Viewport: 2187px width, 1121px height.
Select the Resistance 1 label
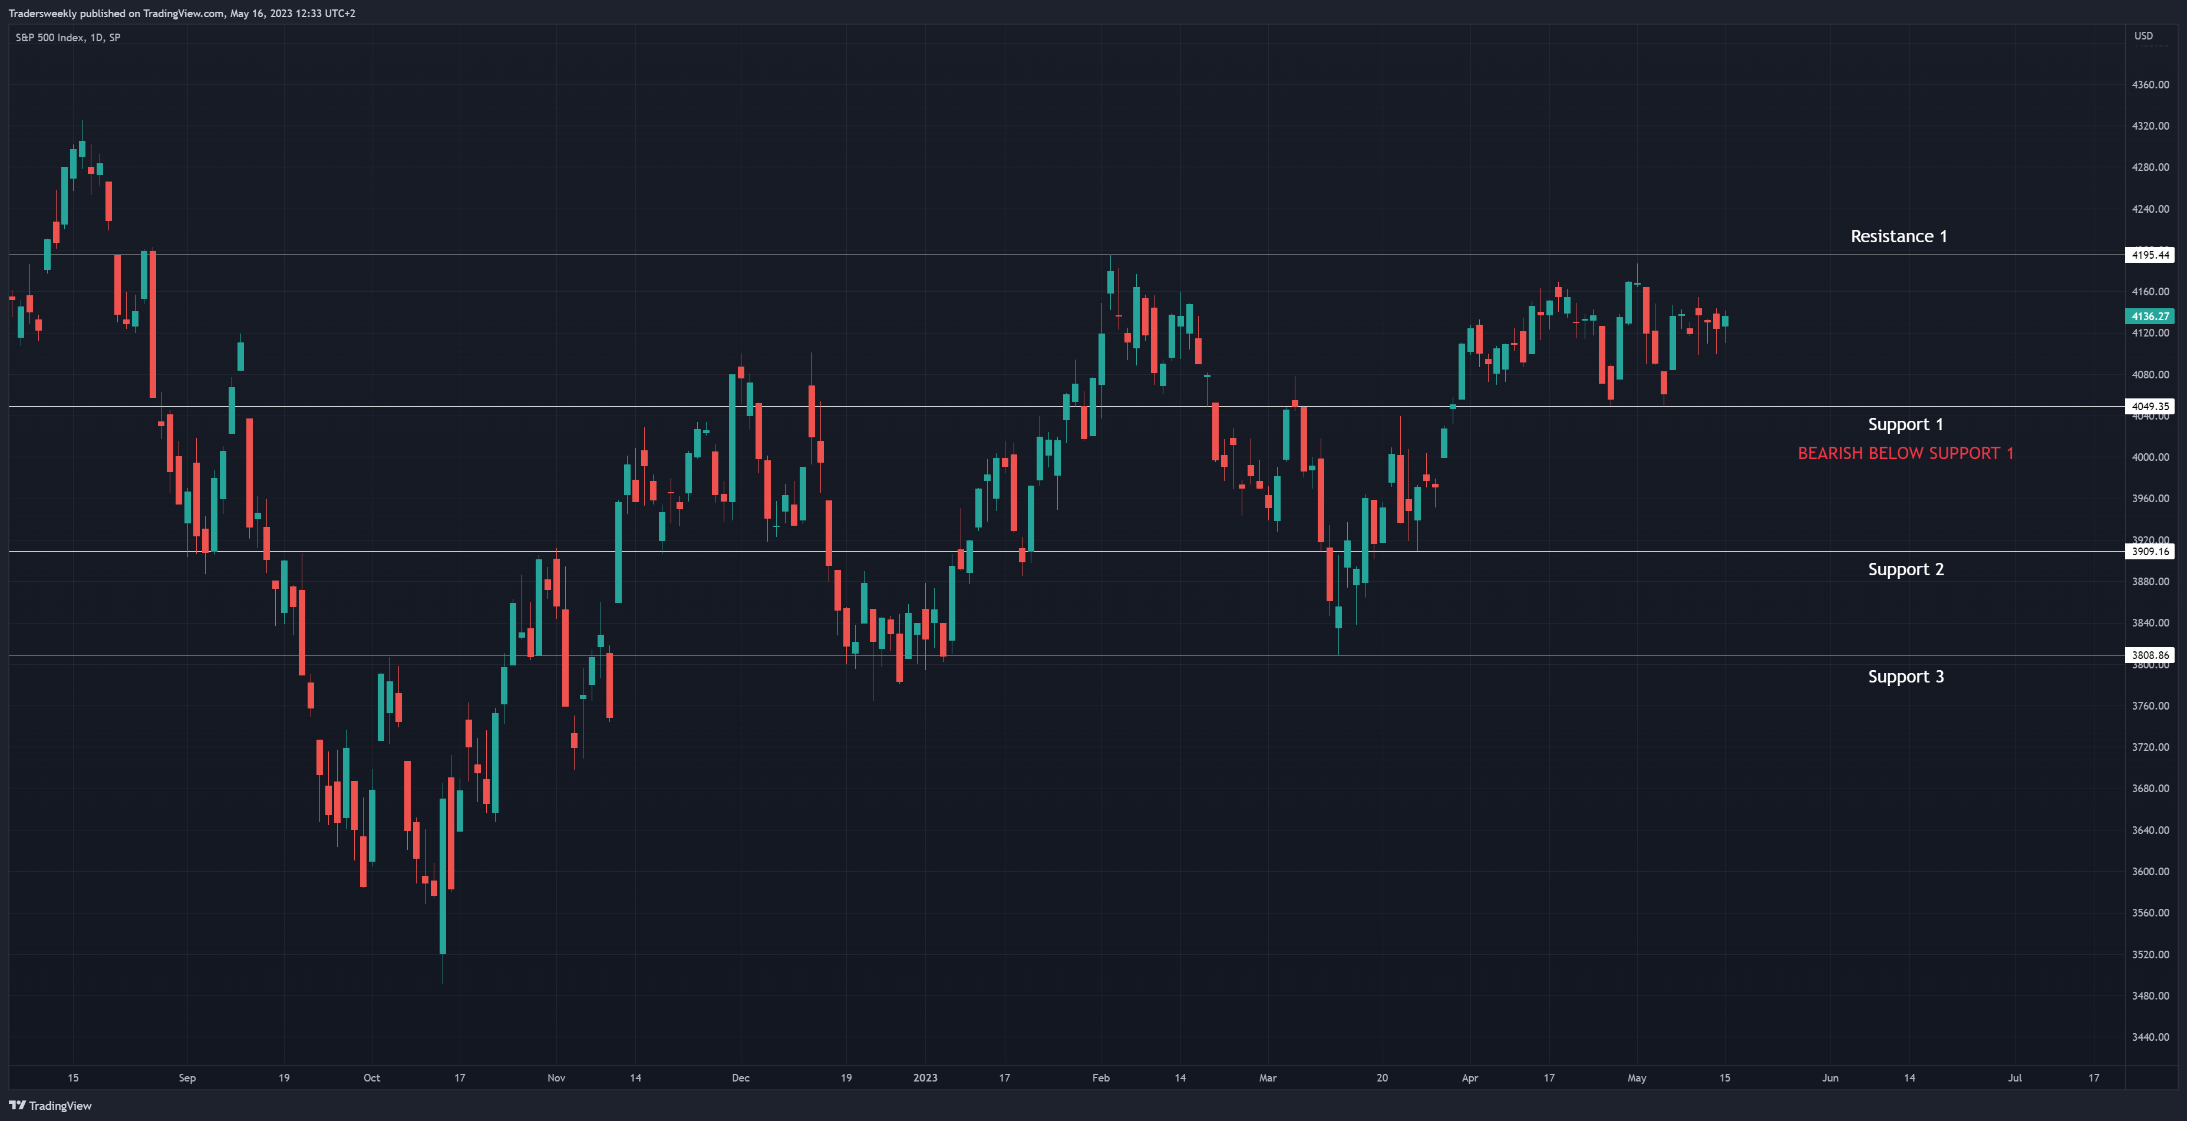(x=1898, y=236)
